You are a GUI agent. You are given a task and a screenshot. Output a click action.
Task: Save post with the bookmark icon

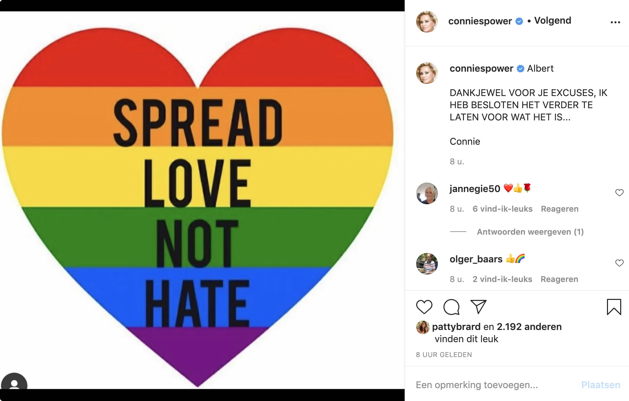pos(614,307)
